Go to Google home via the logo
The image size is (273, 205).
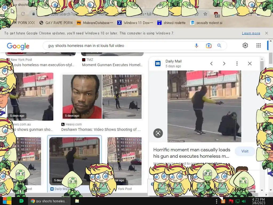(x=18, y=46)
